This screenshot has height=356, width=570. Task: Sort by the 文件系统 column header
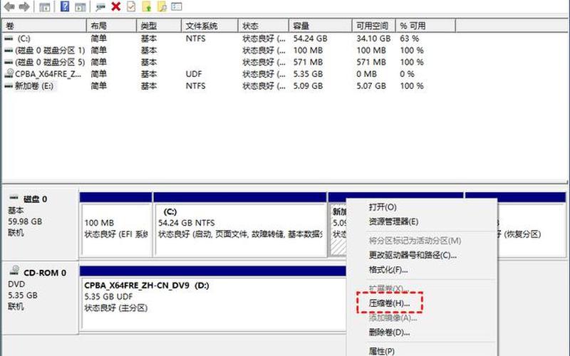tap(209, 26)
